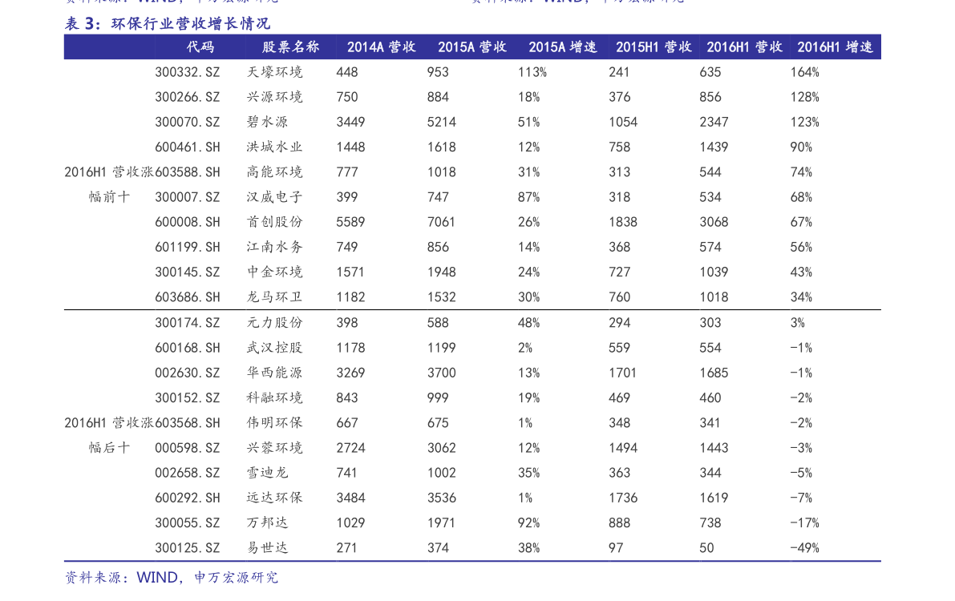Click the 2016H1 增速 column header
Image resolution: width=955 pixels, height=601 pixels.
point(835,47)
